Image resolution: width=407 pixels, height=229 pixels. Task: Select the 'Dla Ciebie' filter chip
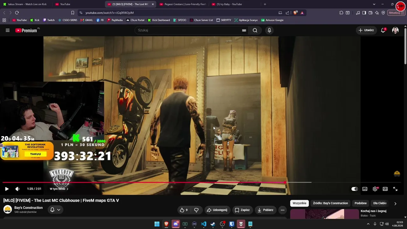click(x=380, y=203)
